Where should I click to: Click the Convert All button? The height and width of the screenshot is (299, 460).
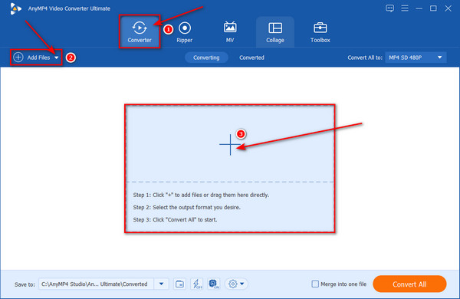click(x=409, y=284)
